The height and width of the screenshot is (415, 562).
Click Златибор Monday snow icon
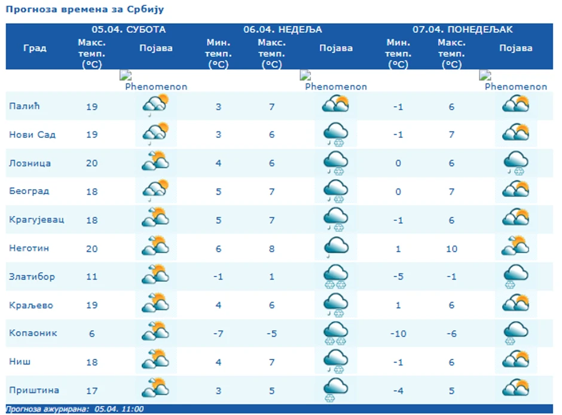point(516,276)
